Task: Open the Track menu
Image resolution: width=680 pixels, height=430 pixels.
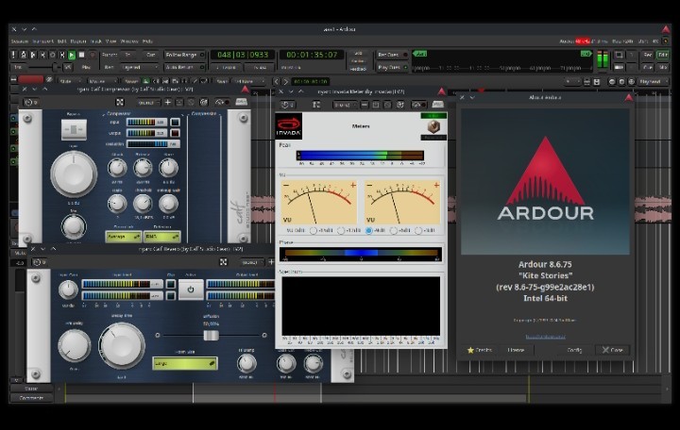Action: (95, 41)
